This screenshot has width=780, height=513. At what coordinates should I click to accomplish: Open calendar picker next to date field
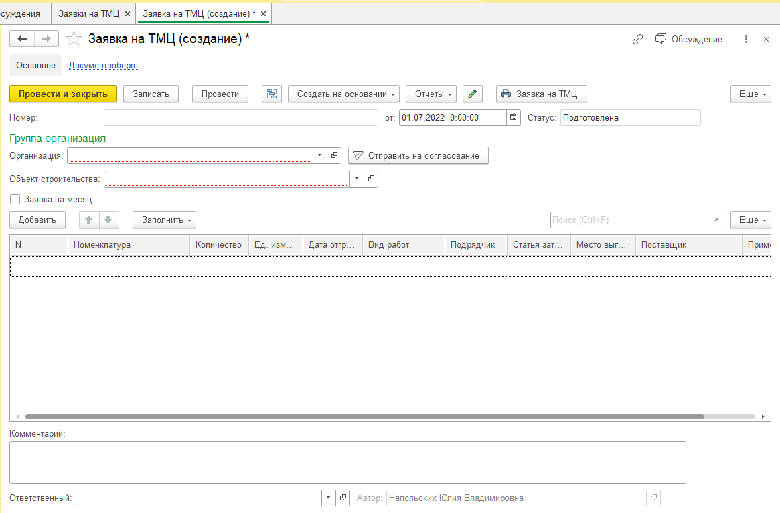point(514,118)
